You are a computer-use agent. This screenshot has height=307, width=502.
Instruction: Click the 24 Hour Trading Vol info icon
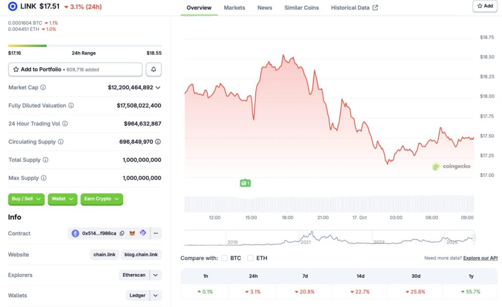tap(65, 124)
